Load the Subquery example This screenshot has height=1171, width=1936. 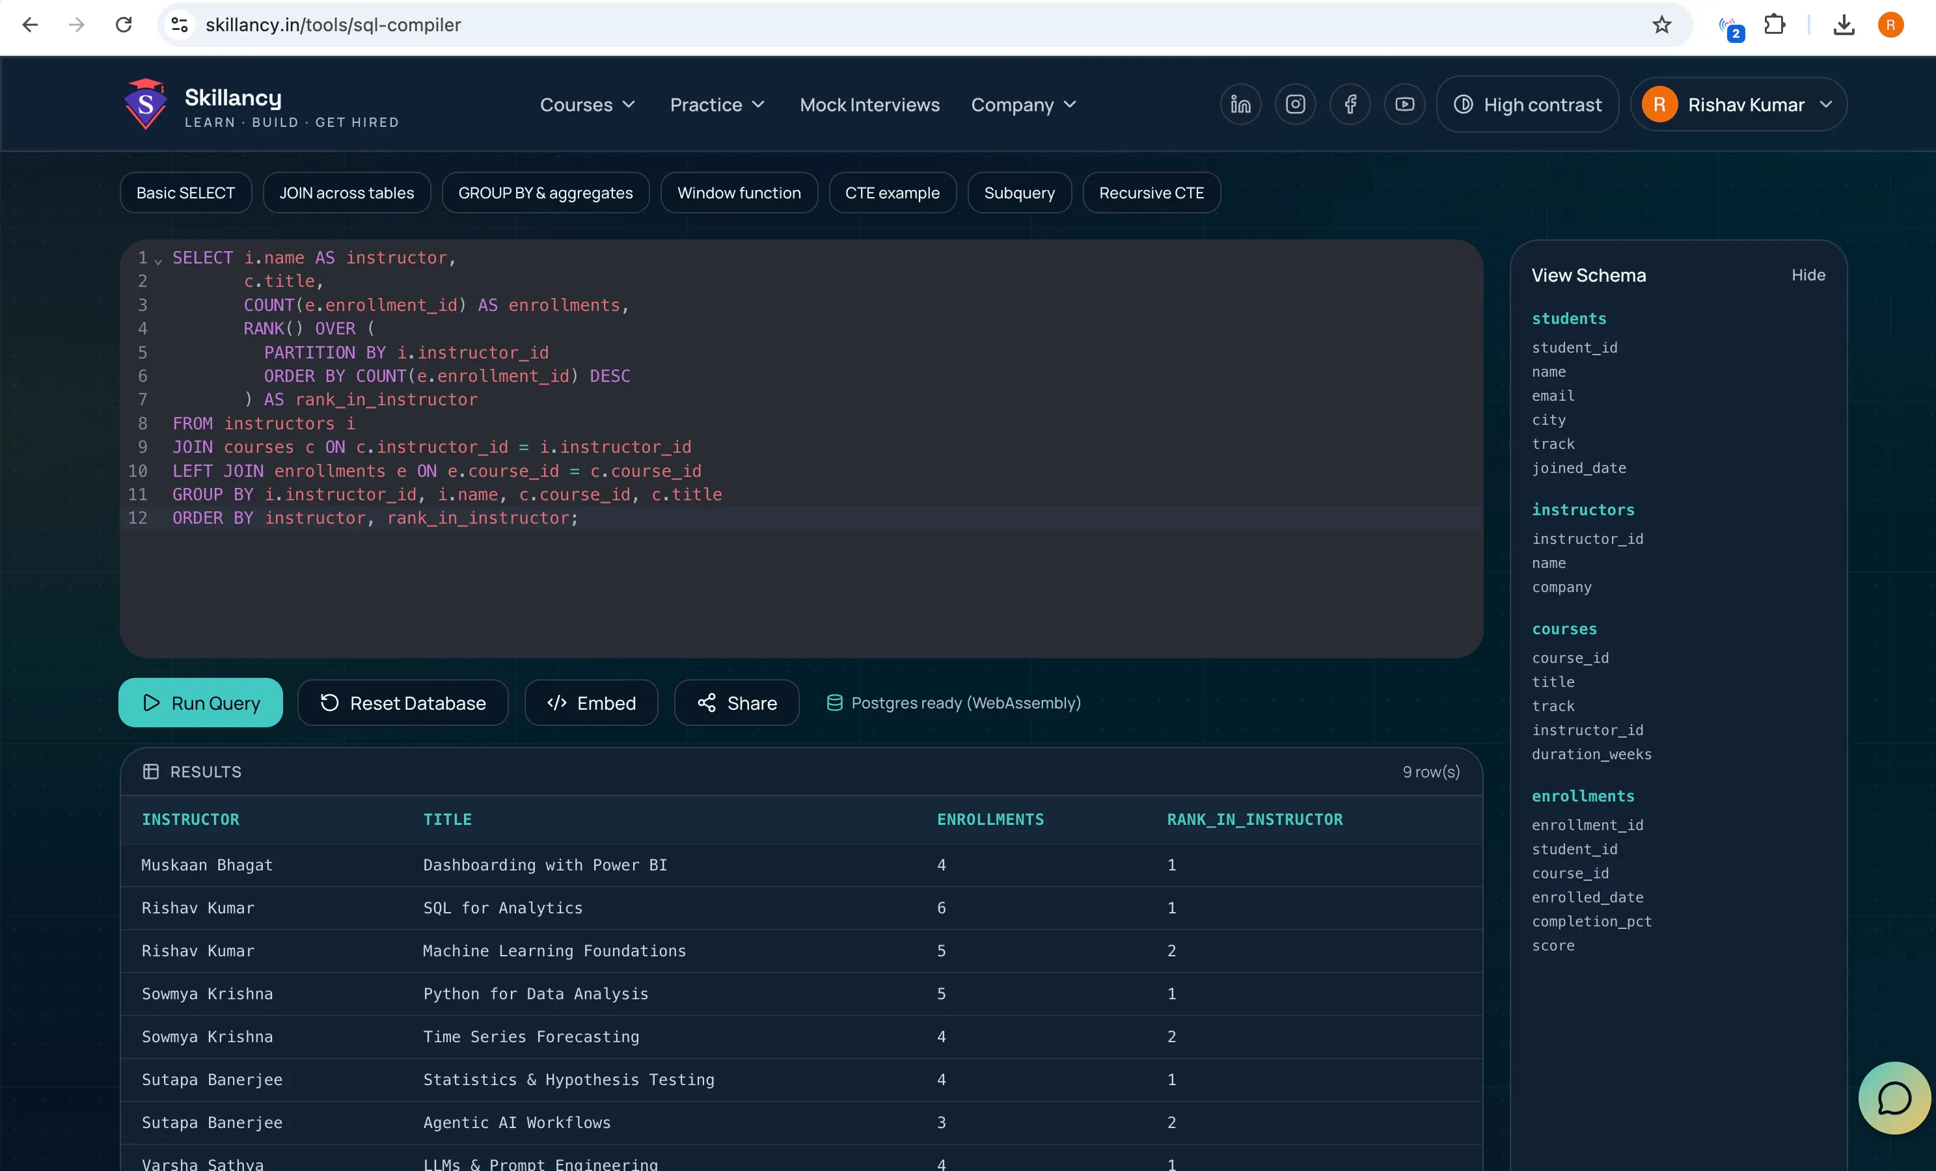(1019, 193)
